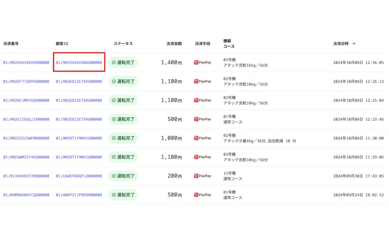Click the 顧客ID column header
The height and width of the screenshot is (238, 389).
62,44
